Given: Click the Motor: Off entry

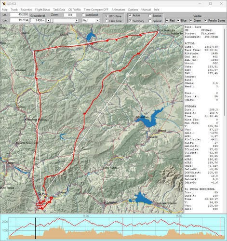Looking at the screenshot, I should pyautogui.click(x=201, y=63).
